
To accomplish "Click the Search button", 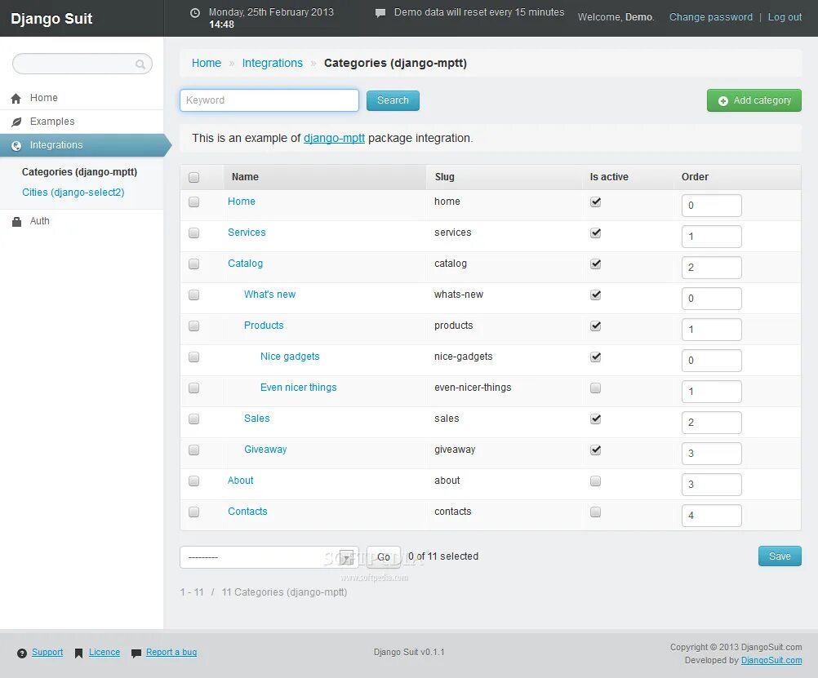I will 393,100.
